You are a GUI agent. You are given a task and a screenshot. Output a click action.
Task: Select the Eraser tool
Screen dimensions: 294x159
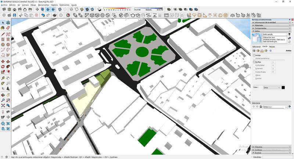(x=8, y=28)
